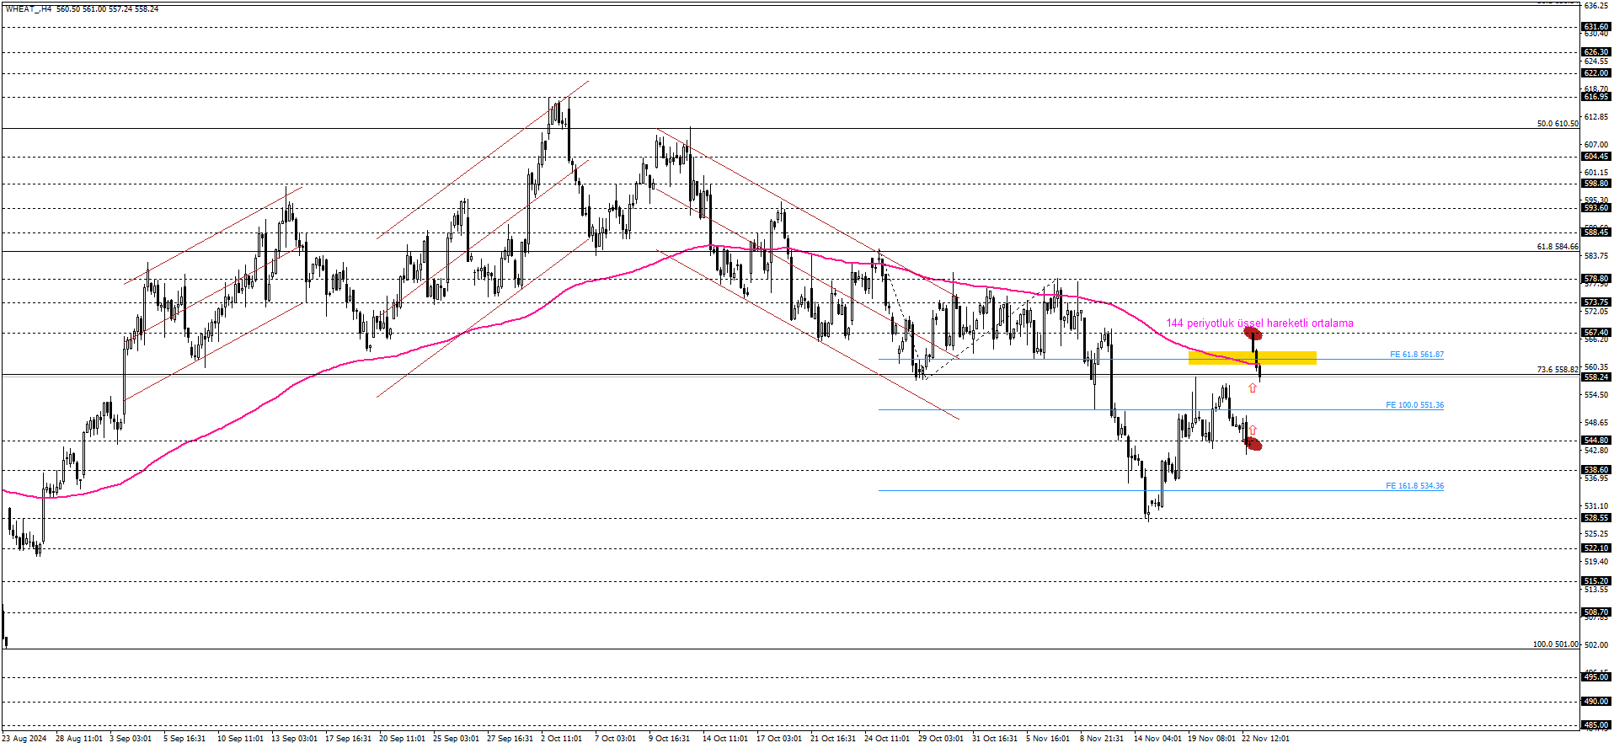Click the '23 Aug 2024' date on time axis

[x=24, y=739]
